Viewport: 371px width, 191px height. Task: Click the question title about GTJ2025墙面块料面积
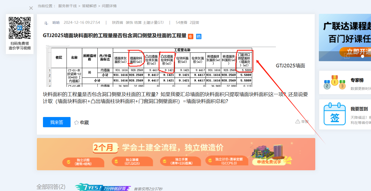tap(115, 36)
